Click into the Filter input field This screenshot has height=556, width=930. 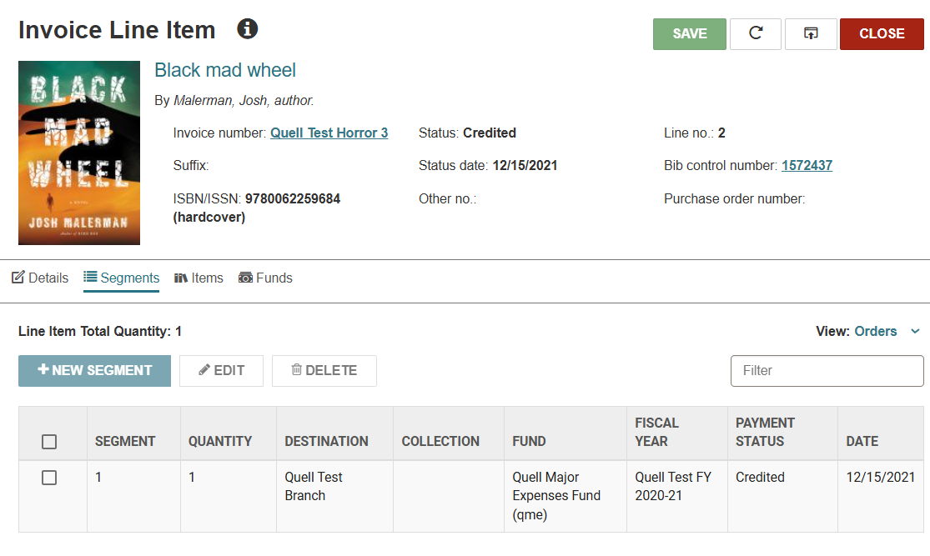(827, 370)
